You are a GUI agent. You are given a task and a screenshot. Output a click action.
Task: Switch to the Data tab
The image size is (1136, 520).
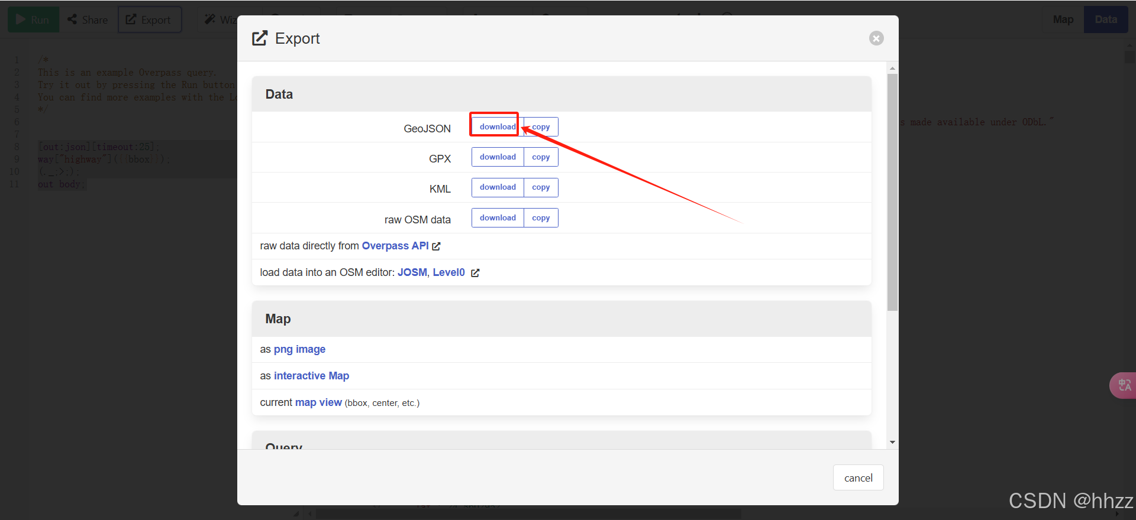click(1106, 19)
